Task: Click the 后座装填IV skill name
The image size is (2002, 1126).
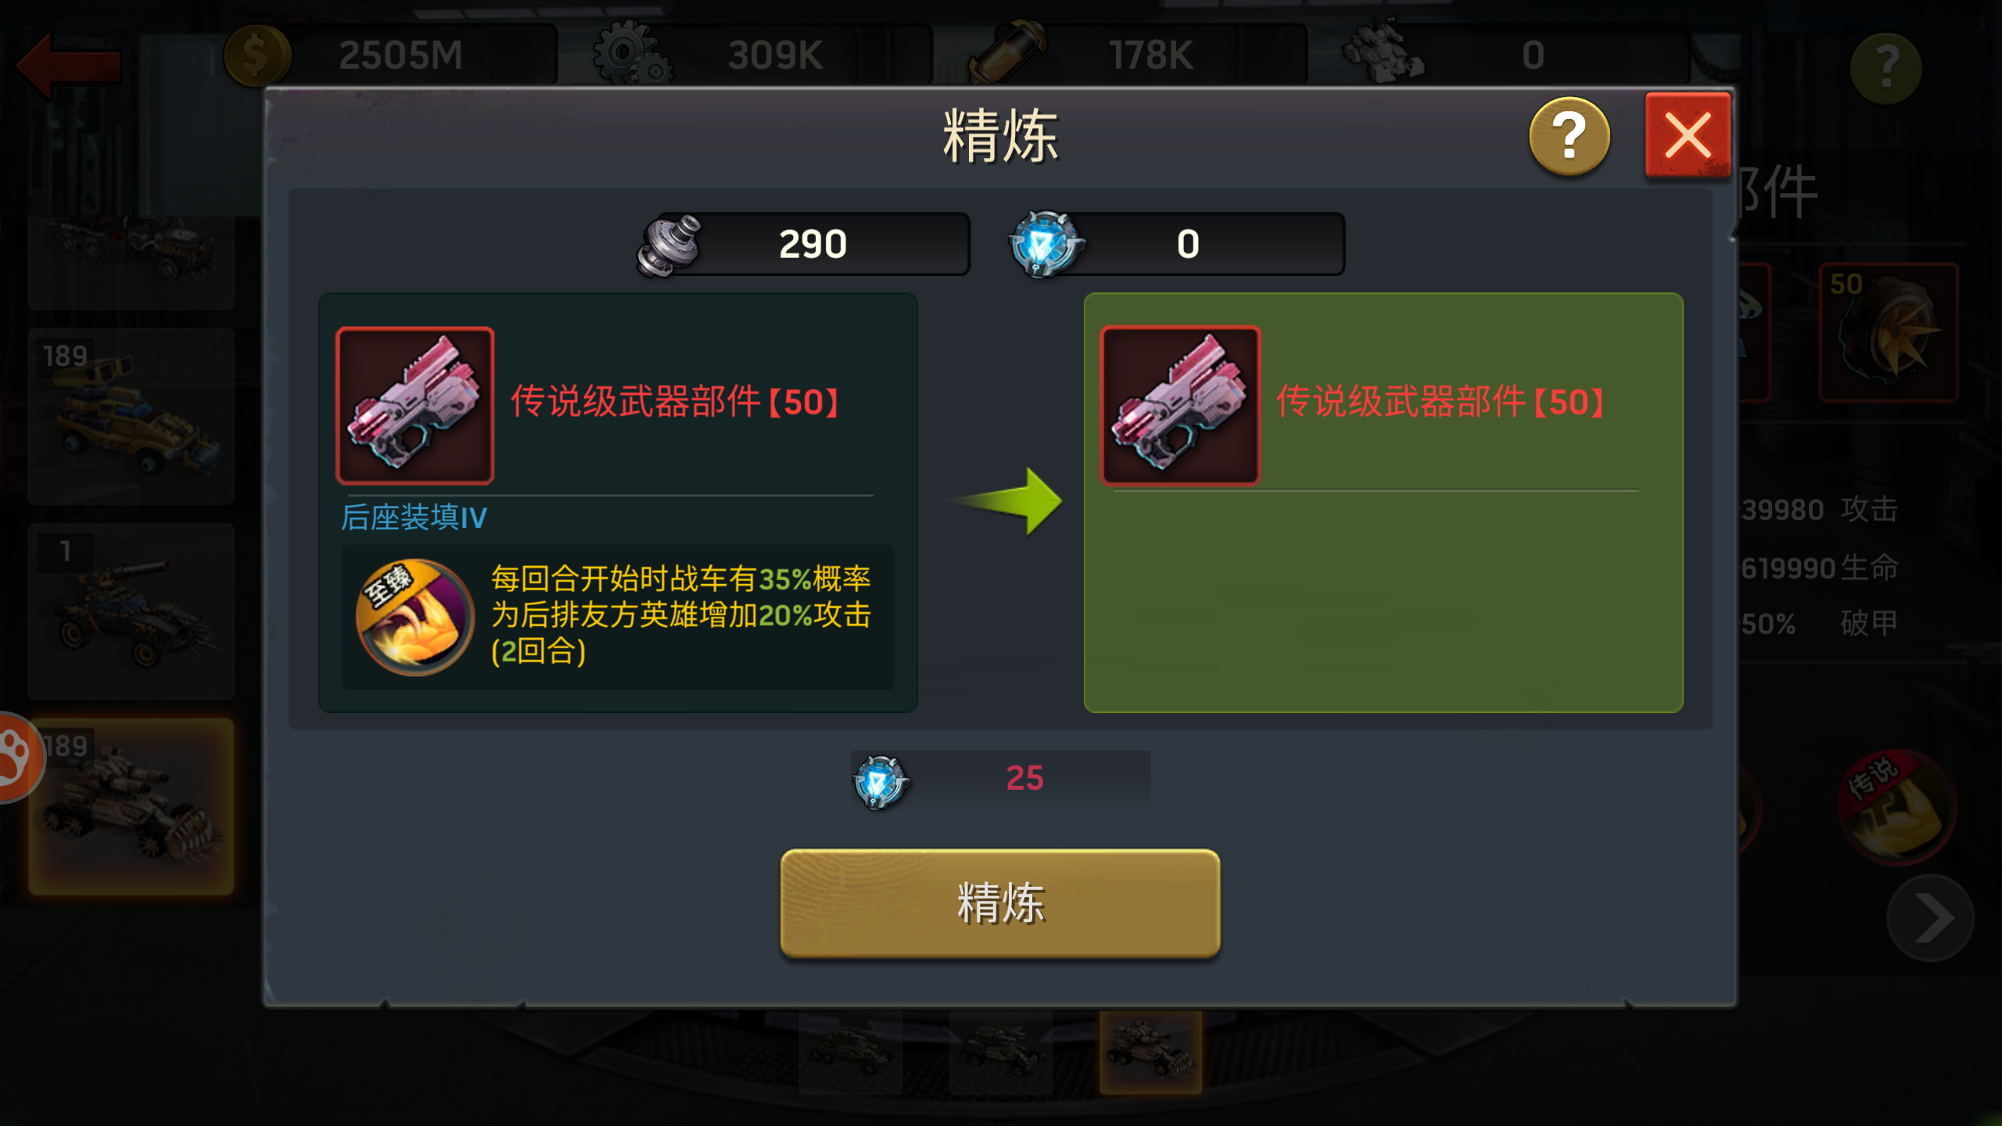Action: (414, 518)
